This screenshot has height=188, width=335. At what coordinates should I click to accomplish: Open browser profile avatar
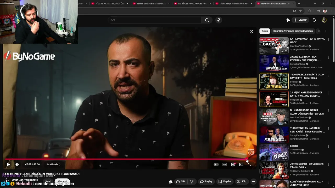tap(325, 11)
